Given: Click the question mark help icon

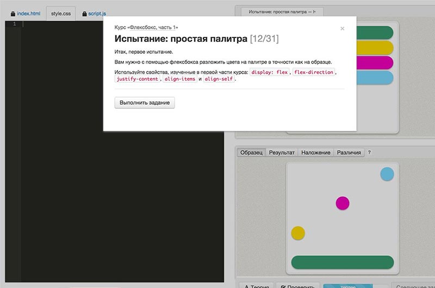Looking at the screenshot, I should click(370, 152).
